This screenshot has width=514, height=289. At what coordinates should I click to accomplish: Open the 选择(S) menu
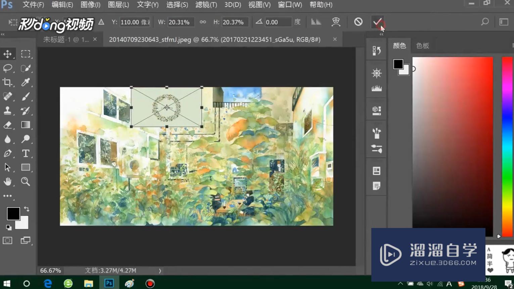[177, 5]
